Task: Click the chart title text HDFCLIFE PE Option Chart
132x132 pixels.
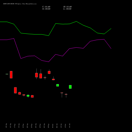Action: tap(20, 4)
